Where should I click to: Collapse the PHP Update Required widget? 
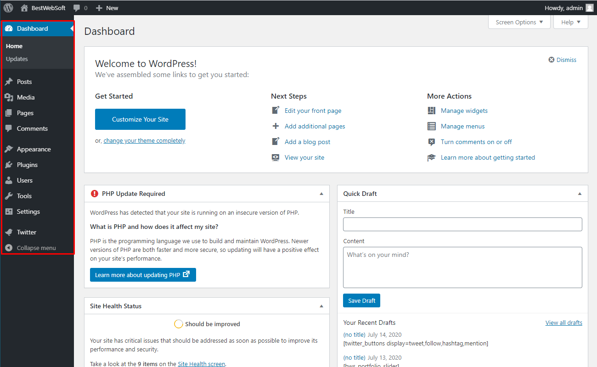[321, 194]
